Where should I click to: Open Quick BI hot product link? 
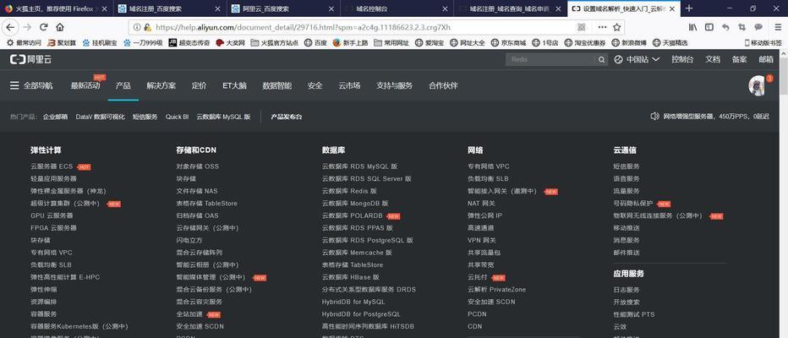point(177,117)
